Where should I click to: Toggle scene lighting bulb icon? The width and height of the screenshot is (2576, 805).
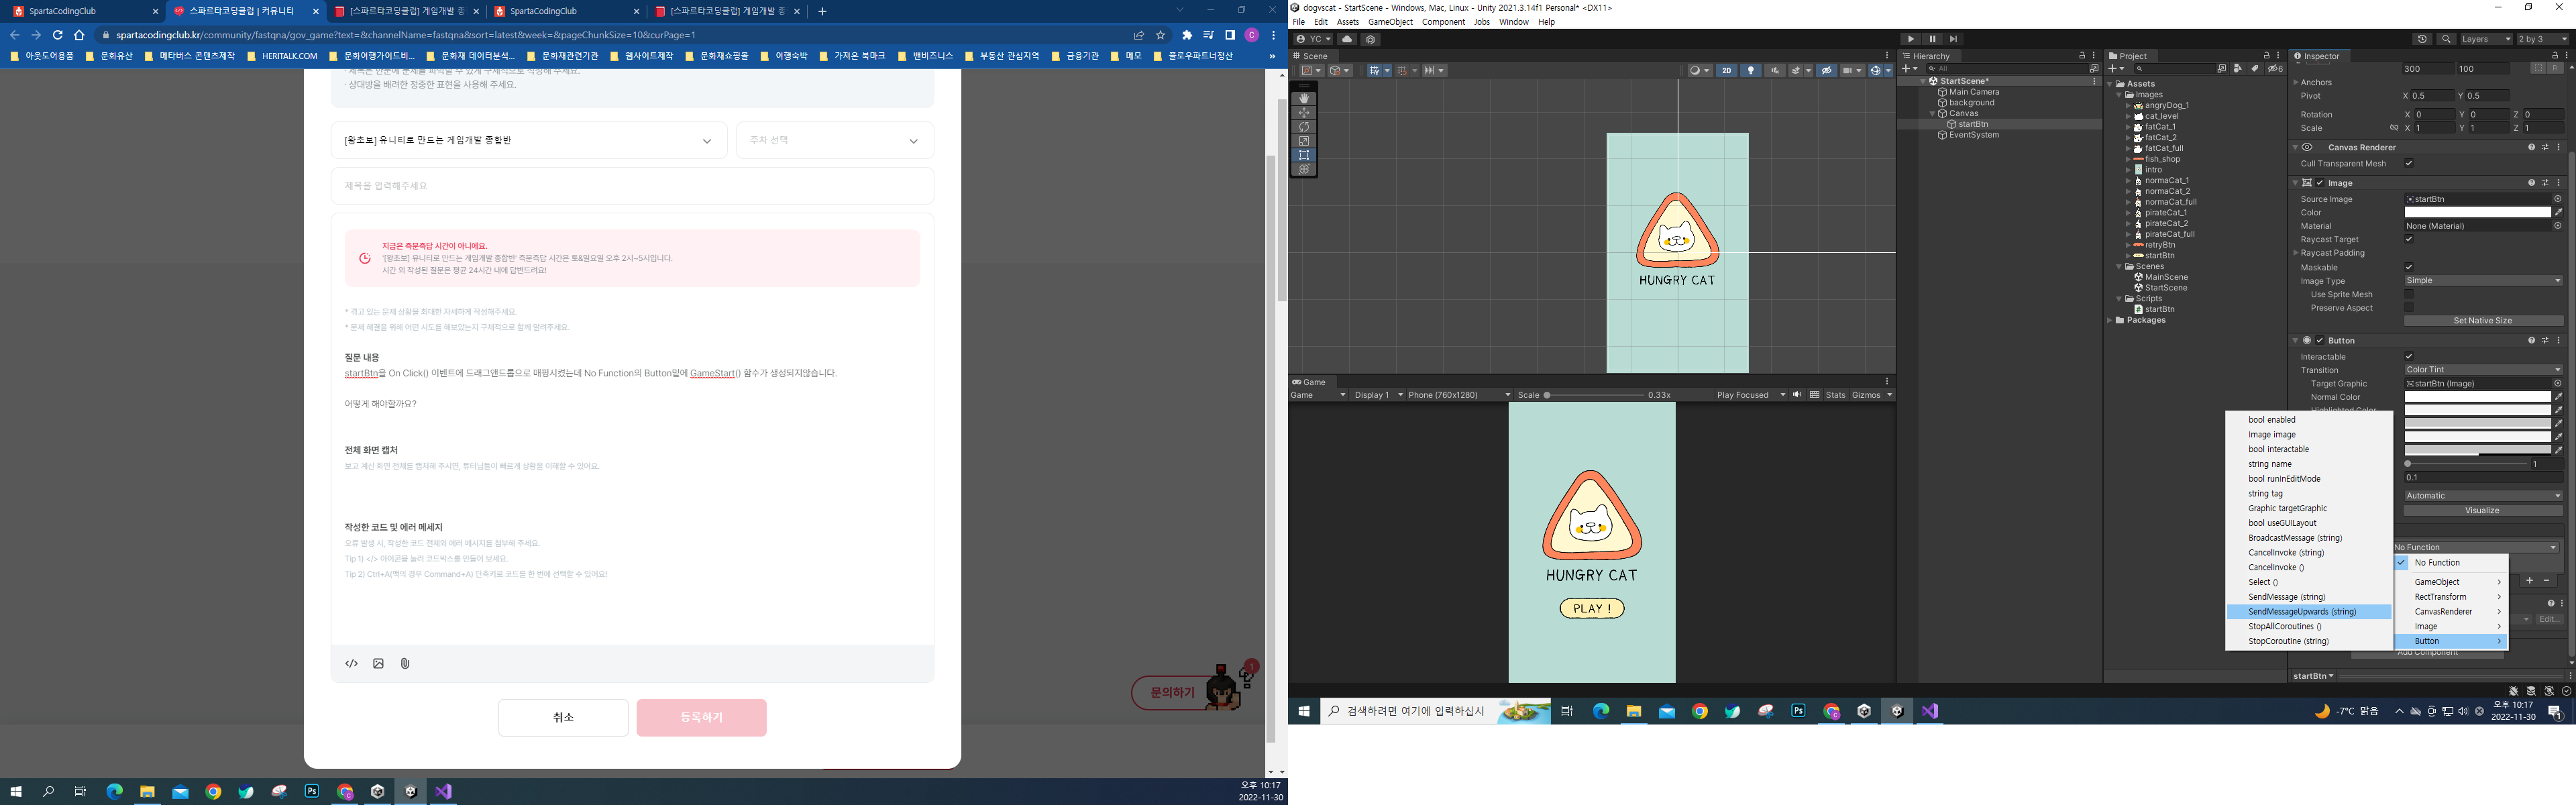click(x=1751, y=70)
